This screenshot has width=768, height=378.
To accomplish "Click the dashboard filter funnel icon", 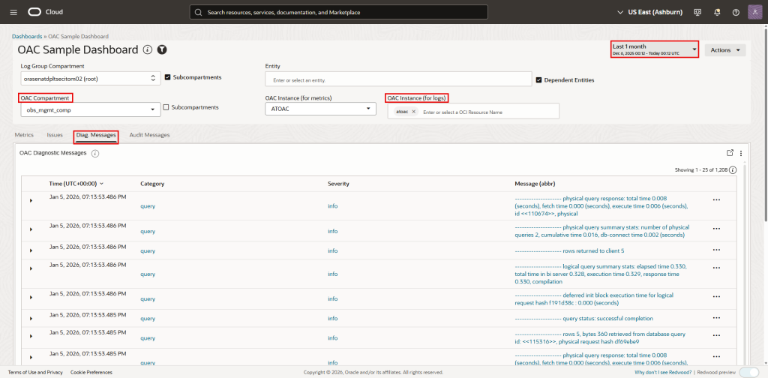I will click(x=162, y=49).
